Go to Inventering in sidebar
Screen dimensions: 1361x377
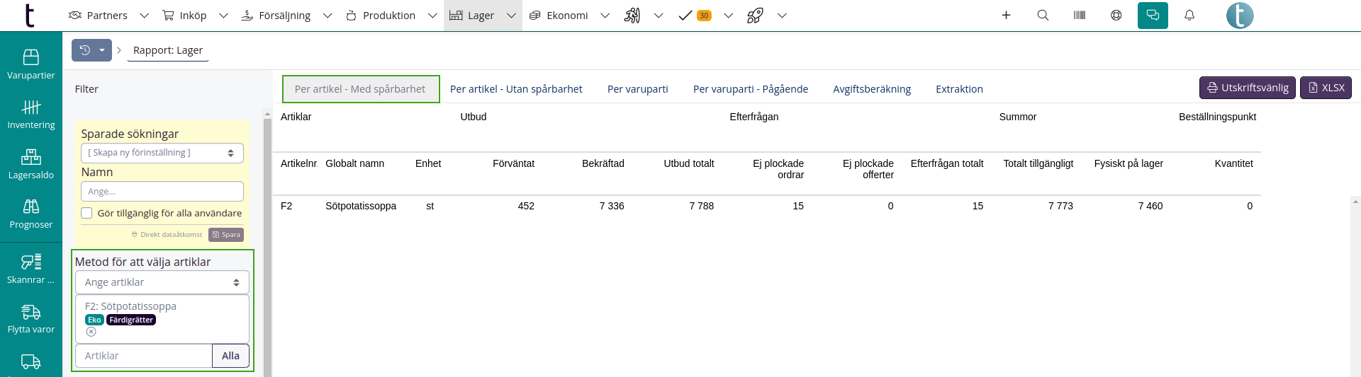click(31, 114)
